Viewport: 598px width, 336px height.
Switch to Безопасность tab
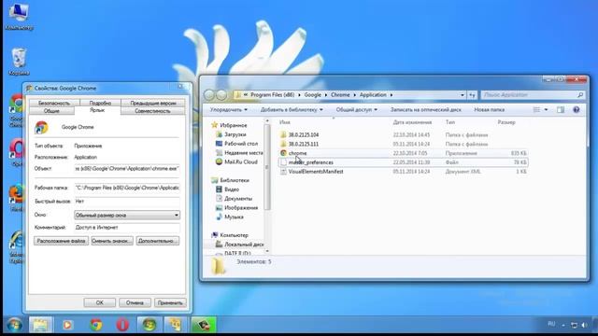(x=54, y=103)
